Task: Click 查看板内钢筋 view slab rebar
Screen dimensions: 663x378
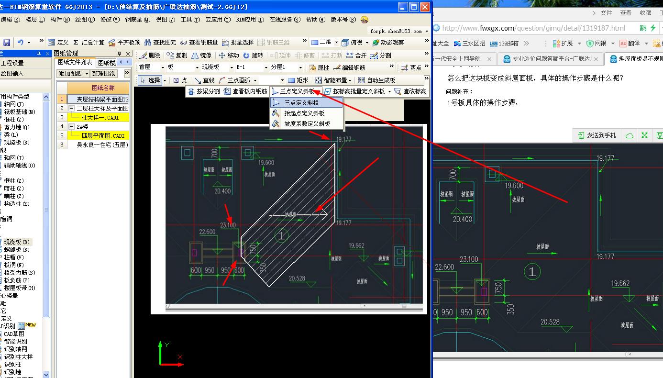Action: [245, 91]
